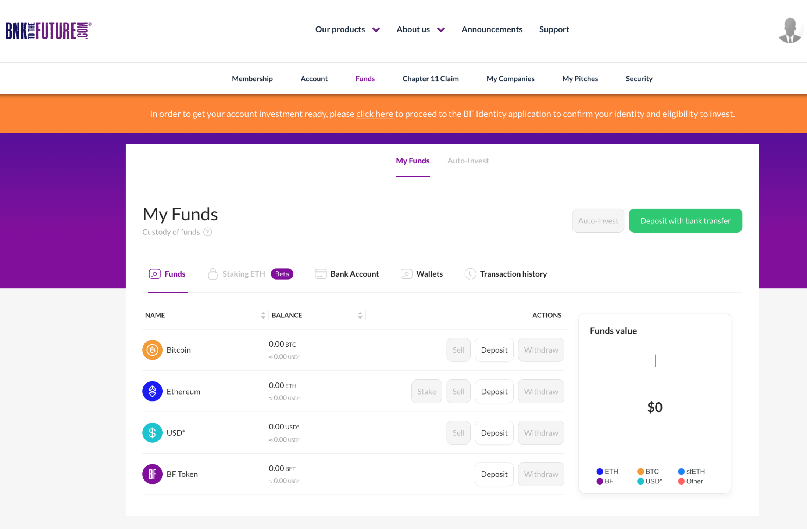Toggle ETH legend item in Funds value

pos(607,471)
